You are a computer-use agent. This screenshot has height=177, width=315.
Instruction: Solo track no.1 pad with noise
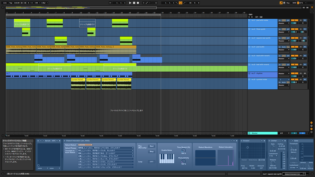pyautogui.click(x=301, y=20)
